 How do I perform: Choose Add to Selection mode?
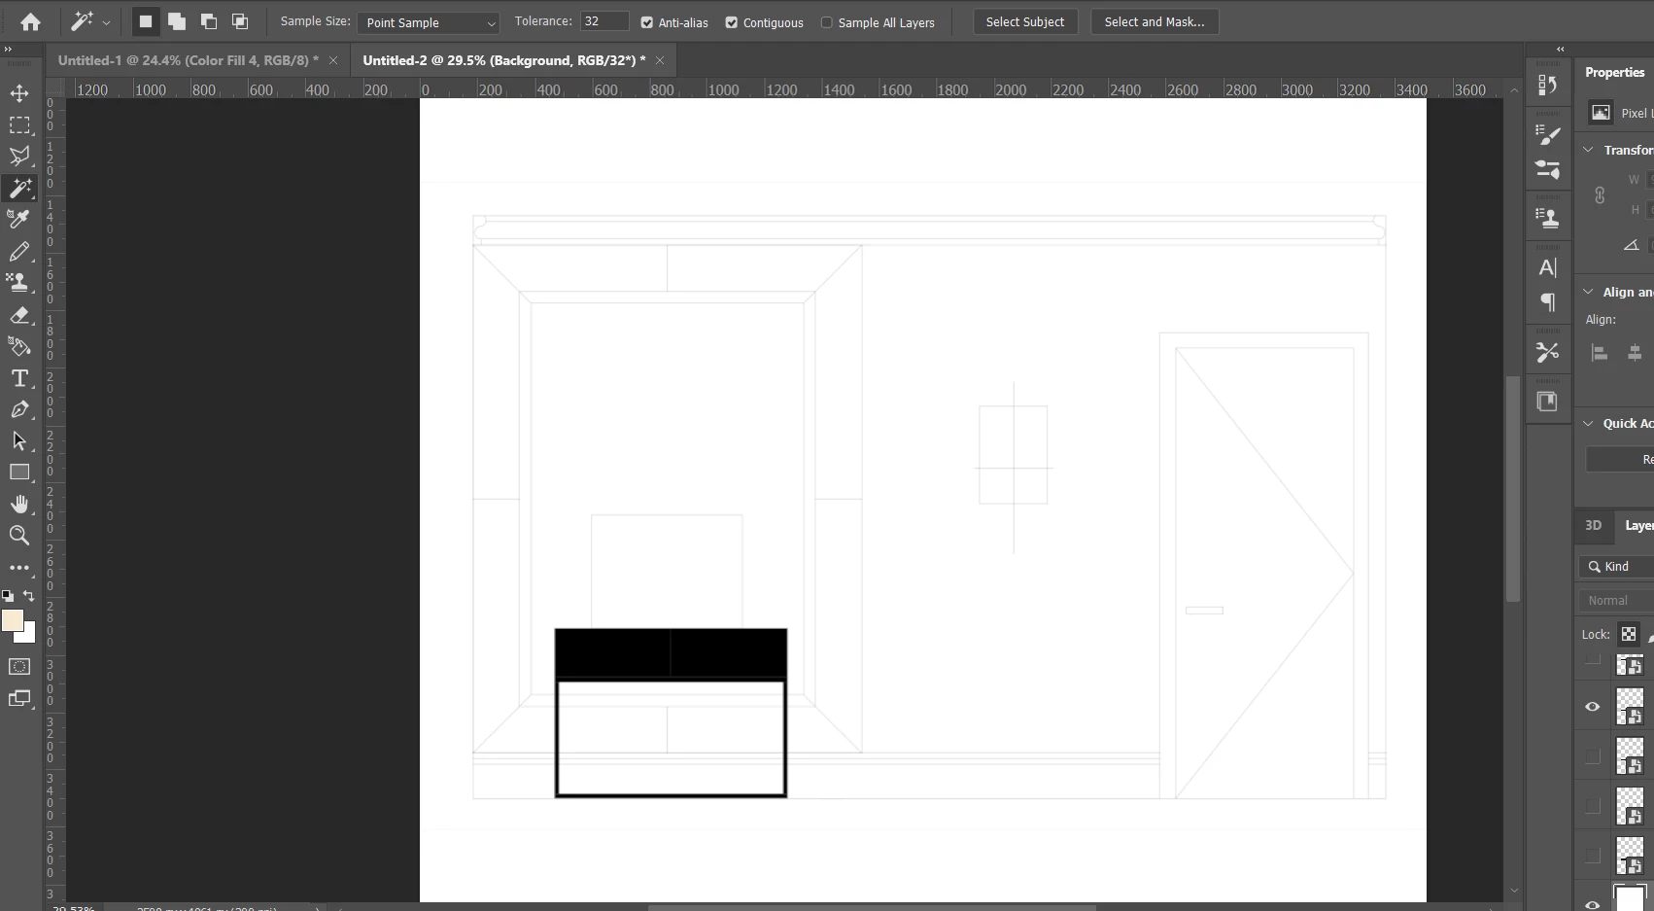coord(177,21)
